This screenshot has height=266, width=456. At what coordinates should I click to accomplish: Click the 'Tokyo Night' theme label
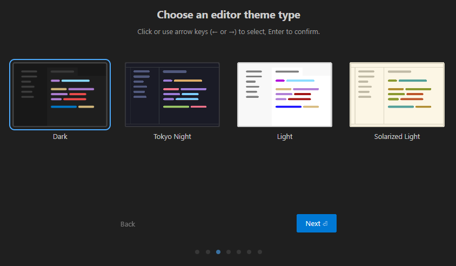(x=172, y=137)
